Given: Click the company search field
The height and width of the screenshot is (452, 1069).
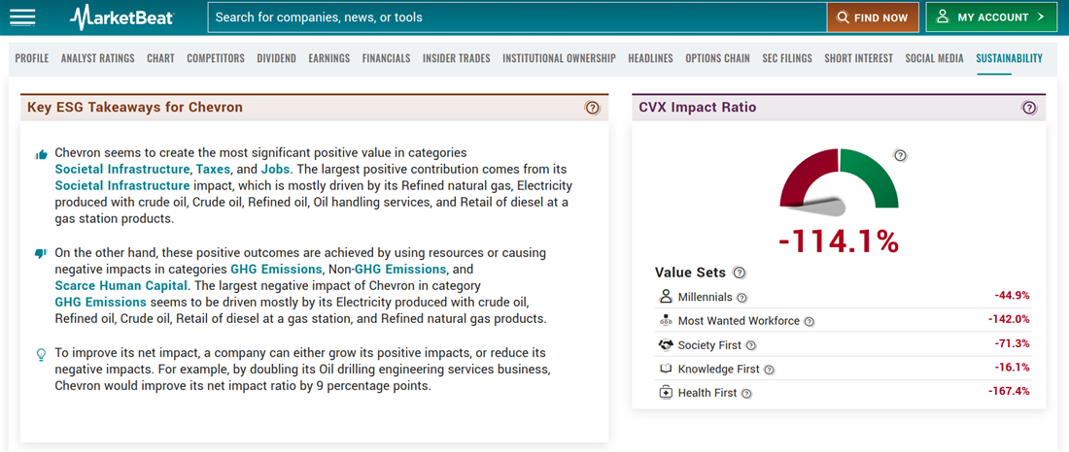Looking at the screenshot, I should click(x=515, y=17).
